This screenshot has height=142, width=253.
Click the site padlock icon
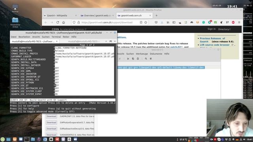pyautogui.click(x=79, y=22)
